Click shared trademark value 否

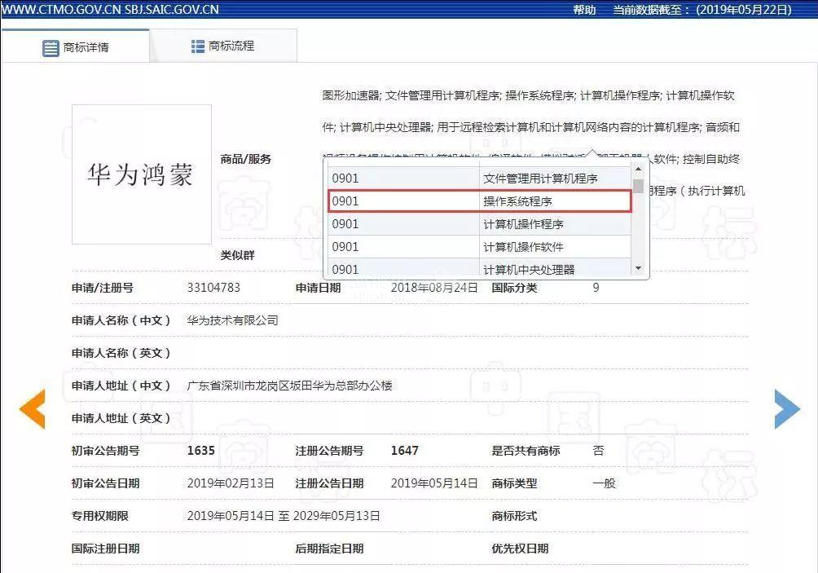pos(598,451)
